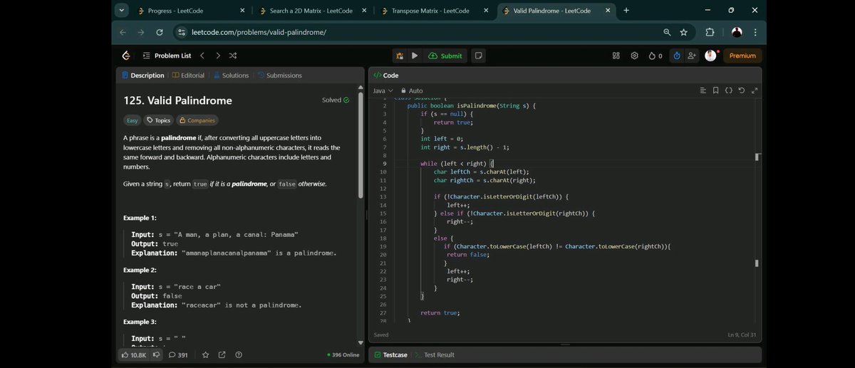Click the 396 Online indicator
This screenshot has height=368, width=855.
point(343,354)
